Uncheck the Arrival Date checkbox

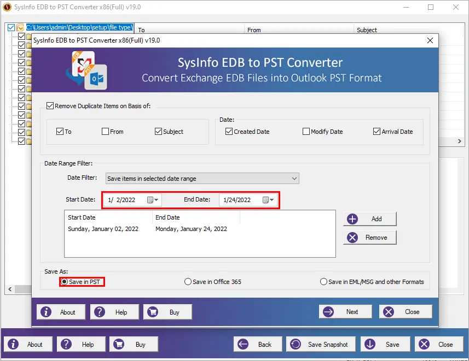click(377, 132)
